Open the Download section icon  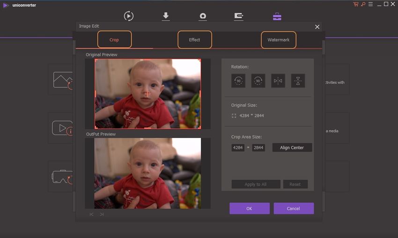(166, 16)
